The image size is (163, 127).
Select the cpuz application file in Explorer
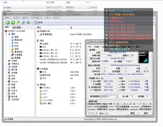tap(50, 7)
